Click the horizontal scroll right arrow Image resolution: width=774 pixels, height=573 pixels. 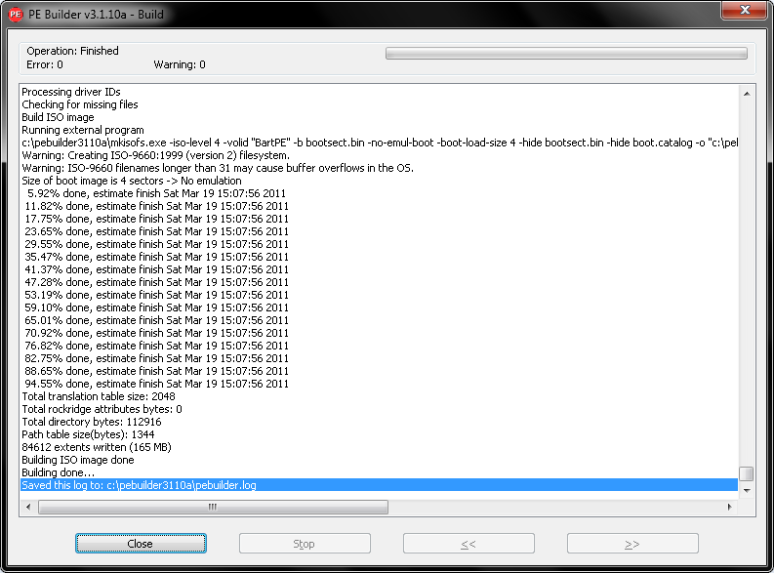730,507
